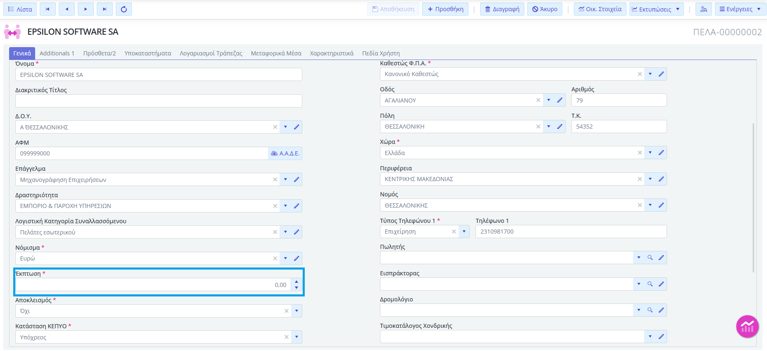Search Εισπράκτορας with magnifier icon
This screenshot has width=767, height=351.
coord(650,284)
